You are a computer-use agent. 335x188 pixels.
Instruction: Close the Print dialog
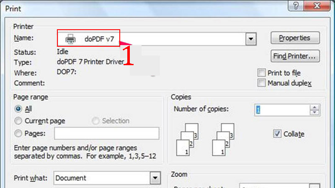317,5
